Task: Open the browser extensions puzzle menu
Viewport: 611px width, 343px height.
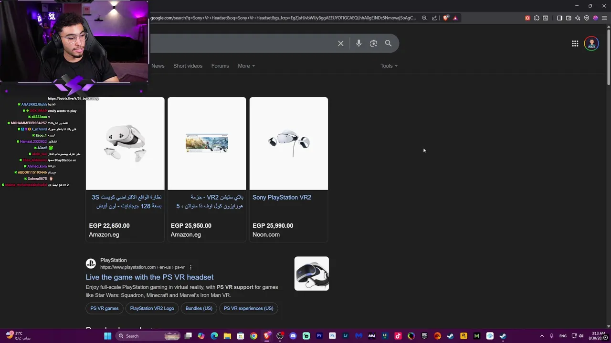Action: click(x=537, y=18)
